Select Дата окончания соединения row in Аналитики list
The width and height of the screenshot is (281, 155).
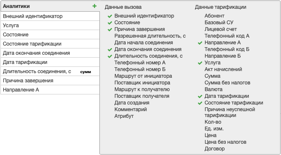click(x=50, y=53)
